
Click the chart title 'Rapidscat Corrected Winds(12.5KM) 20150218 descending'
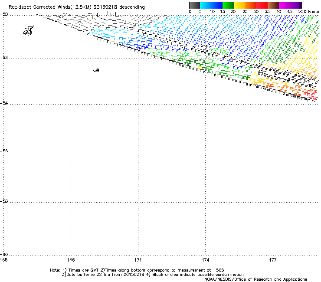(77, 7)
